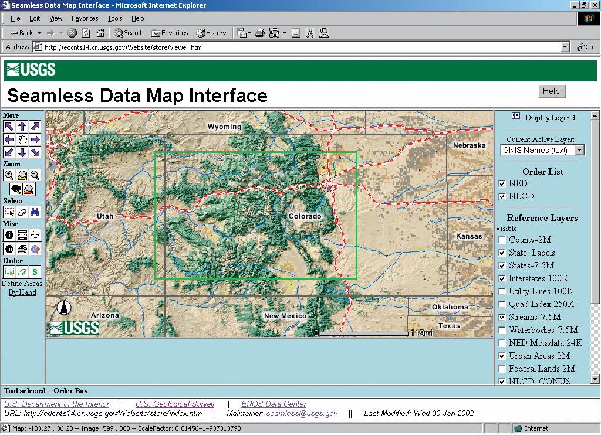This screenshot has width=601, height=436.
Task: Open the Current Active Layer dropdown
Action: [x=580, y=150]
